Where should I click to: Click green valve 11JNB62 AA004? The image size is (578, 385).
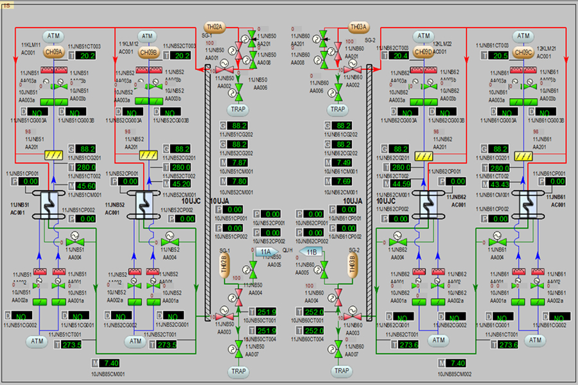[398, 242]
